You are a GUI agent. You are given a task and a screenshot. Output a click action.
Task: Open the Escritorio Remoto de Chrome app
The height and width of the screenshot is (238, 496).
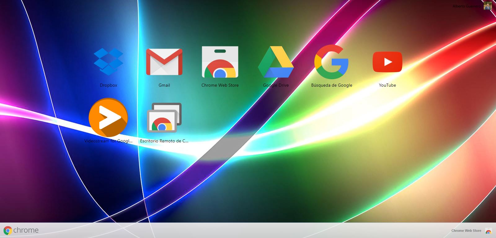(x=164, y=118)
